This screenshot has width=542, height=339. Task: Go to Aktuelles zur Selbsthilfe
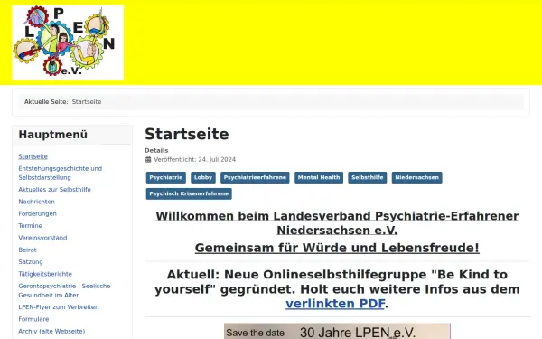point(54,190)
